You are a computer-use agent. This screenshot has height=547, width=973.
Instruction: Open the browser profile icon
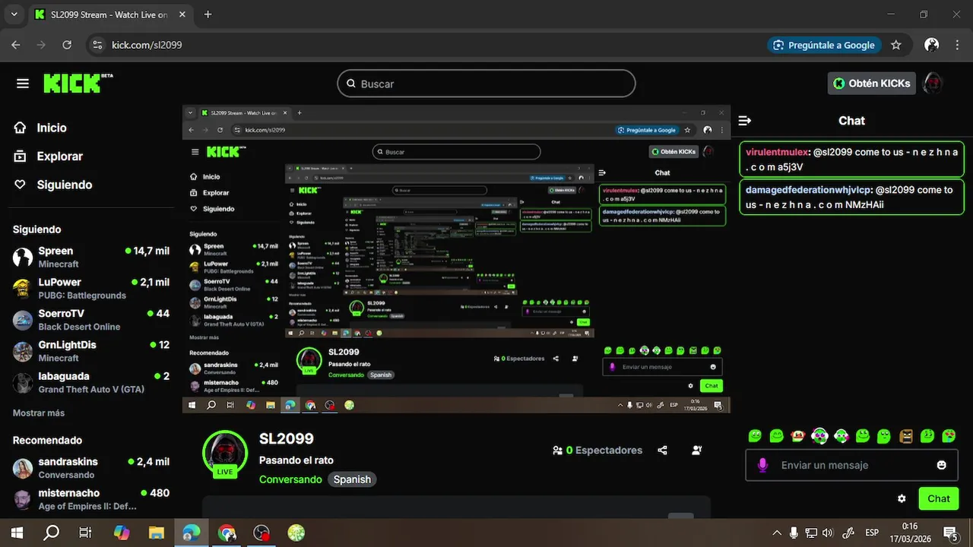pyautogui.click(x=931, y=45)
